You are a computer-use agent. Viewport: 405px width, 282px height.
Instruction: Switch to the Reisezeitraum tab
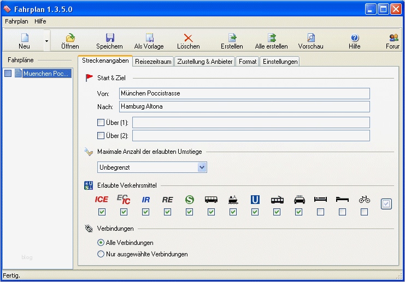(153, 62)
